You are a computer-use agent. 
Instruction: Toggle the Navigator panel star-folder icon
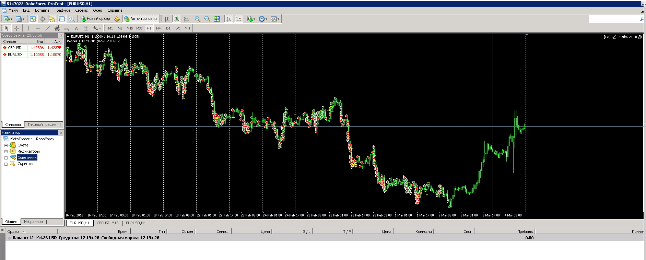pos(52,19)
